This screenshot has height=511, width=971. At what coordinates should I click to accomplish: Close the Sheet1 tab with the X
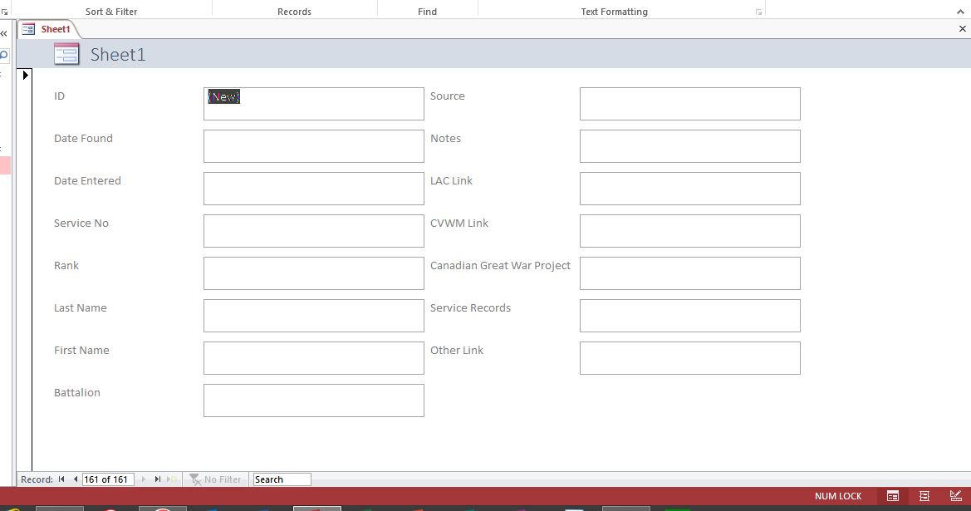963,29
